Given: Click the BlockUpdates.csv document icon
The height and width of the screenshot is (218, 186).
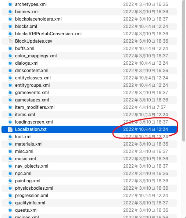Looking at the screenshot, I should [x=10, y=41].
